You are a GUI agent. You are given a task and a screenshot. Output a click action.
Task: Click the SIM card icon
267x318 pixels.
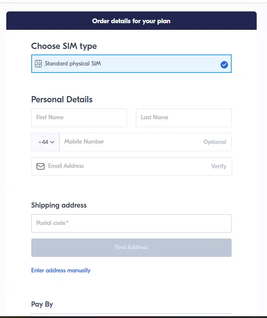(38, 64)
